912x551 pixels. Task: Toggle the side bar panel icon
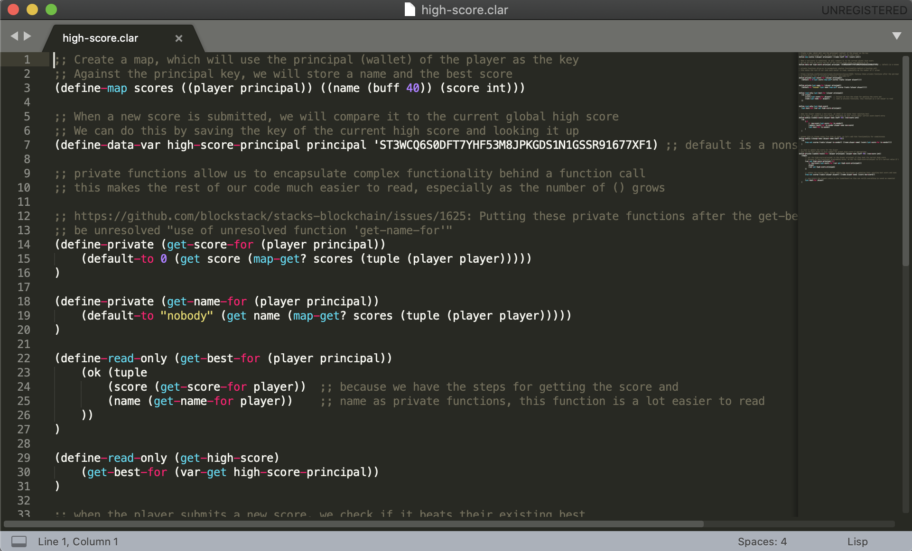(19, 541)
